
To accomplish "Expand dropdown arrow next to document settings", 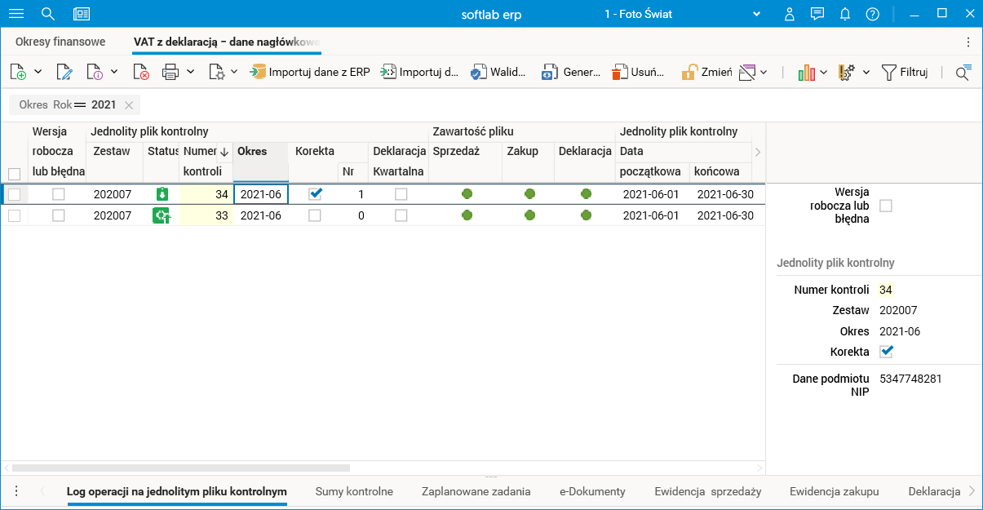I will [x=234, y=72].
